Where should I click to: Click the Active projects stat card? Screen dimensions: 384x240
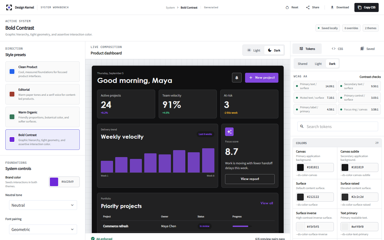click(x=126, y=104)
